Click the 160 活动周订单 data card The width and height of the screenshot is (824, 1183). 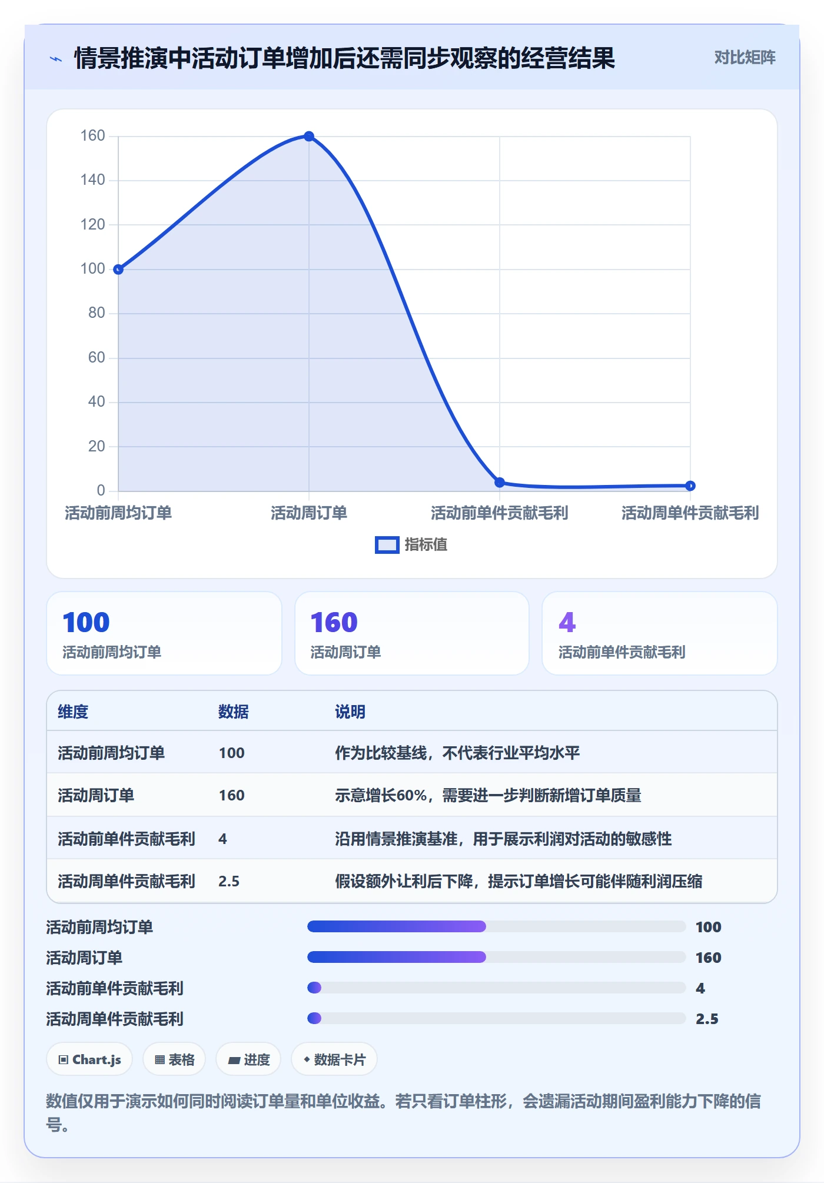point(412,633)
